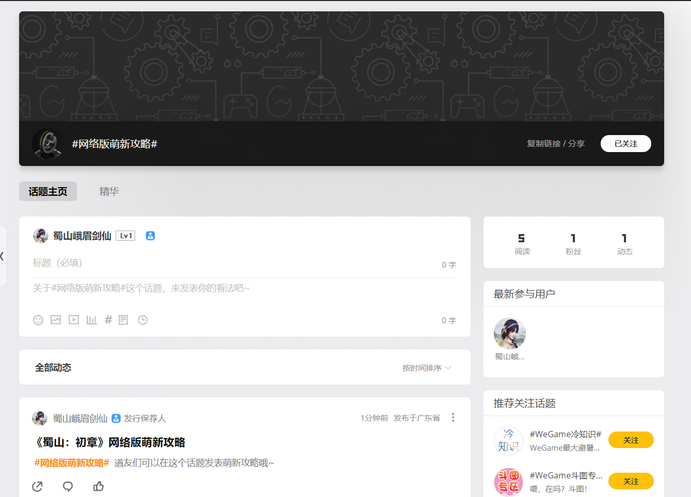
Task: Add a video to the post
Action: pos(74,320)
